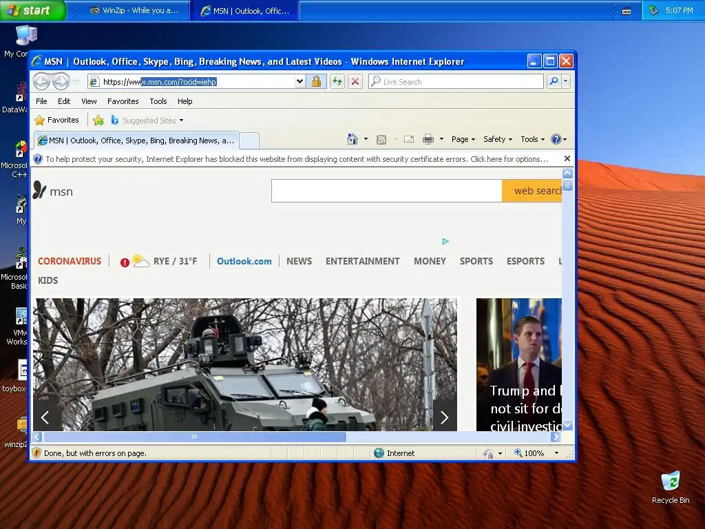The width and height of the screenshot is (705, 529).
Task: Click the web search button
Action: pos(532,191)
